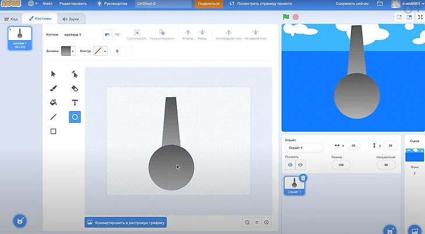Select the Eraser tool
425x234 pixels.
click(75, 88)
